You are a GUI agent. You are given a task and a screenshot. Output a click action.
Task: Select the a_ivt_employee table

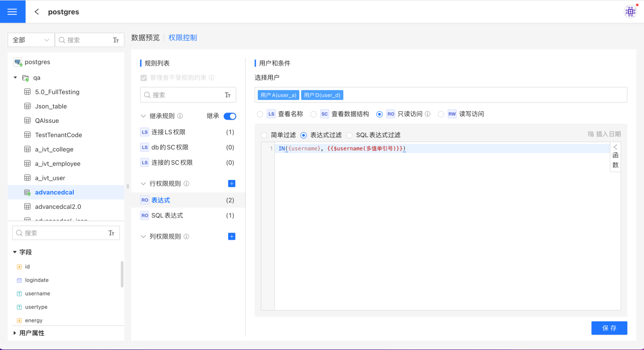tap(58, 164)
